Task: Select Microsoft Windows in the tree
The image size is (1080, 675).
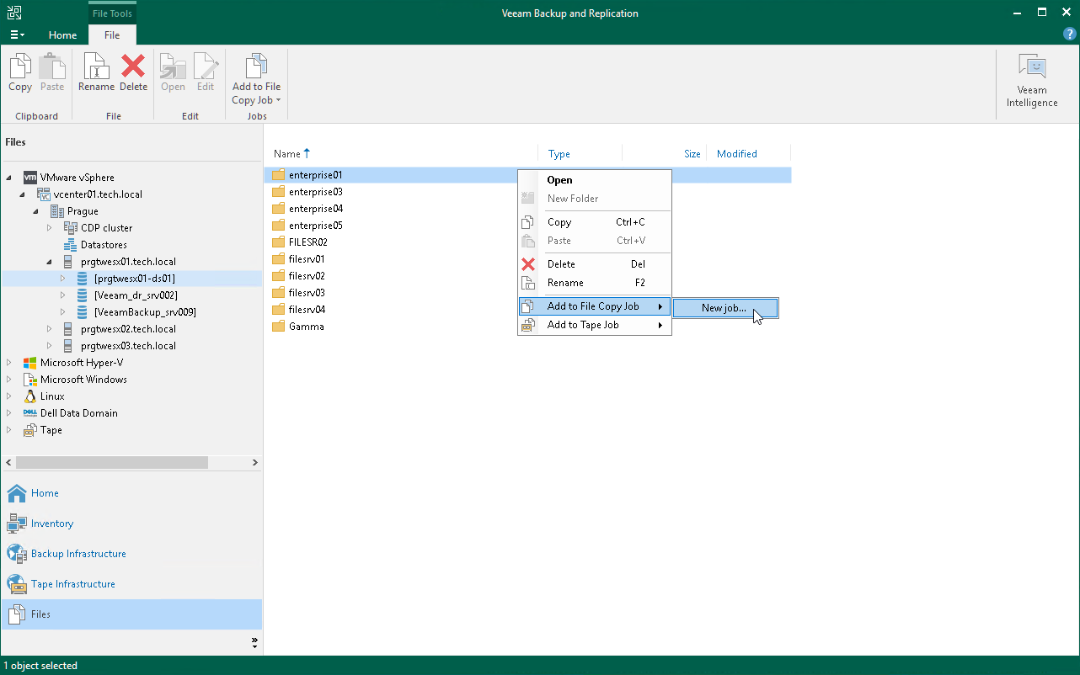Action: point(83,380)
